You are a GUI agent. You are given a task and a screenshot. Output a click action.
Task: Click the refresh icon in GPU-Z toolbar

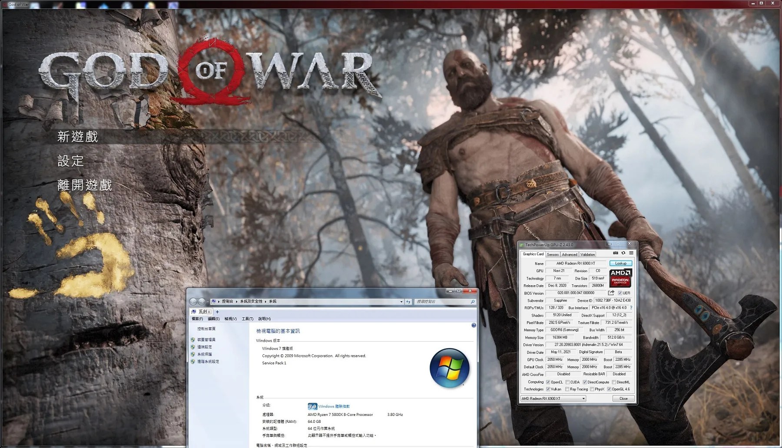tap(624, 253)
